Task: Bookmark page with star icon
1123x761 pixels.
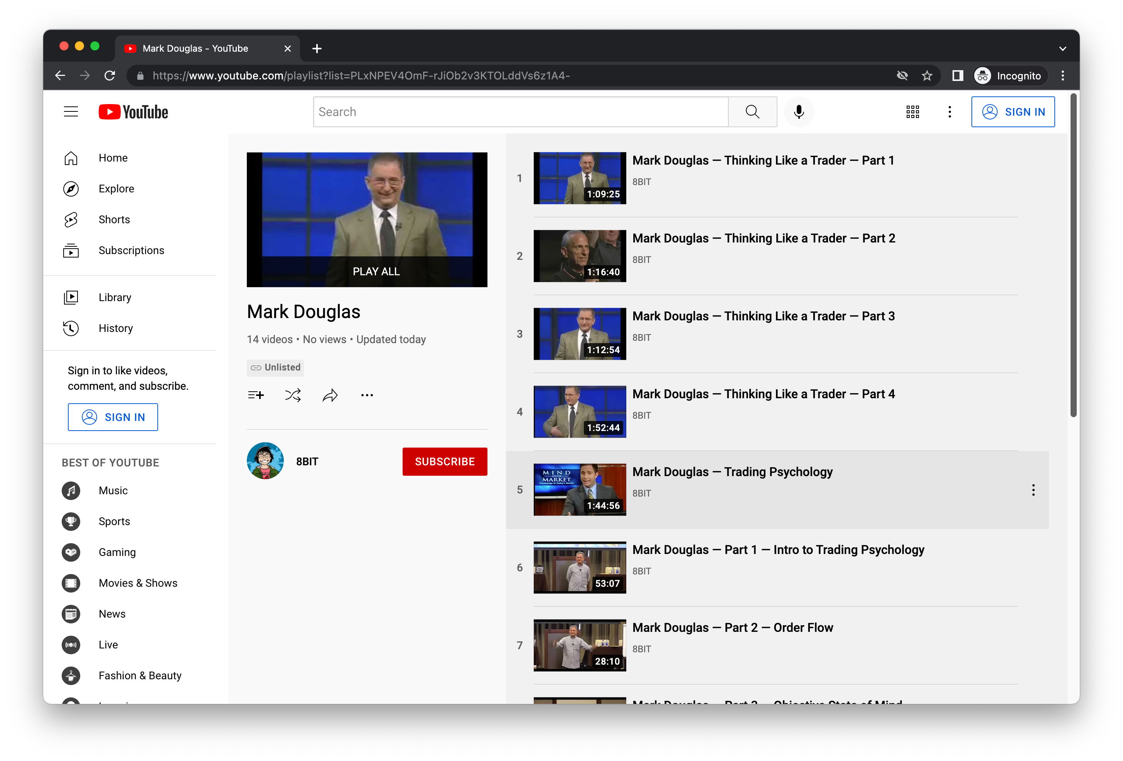Action: click(927, 76)
